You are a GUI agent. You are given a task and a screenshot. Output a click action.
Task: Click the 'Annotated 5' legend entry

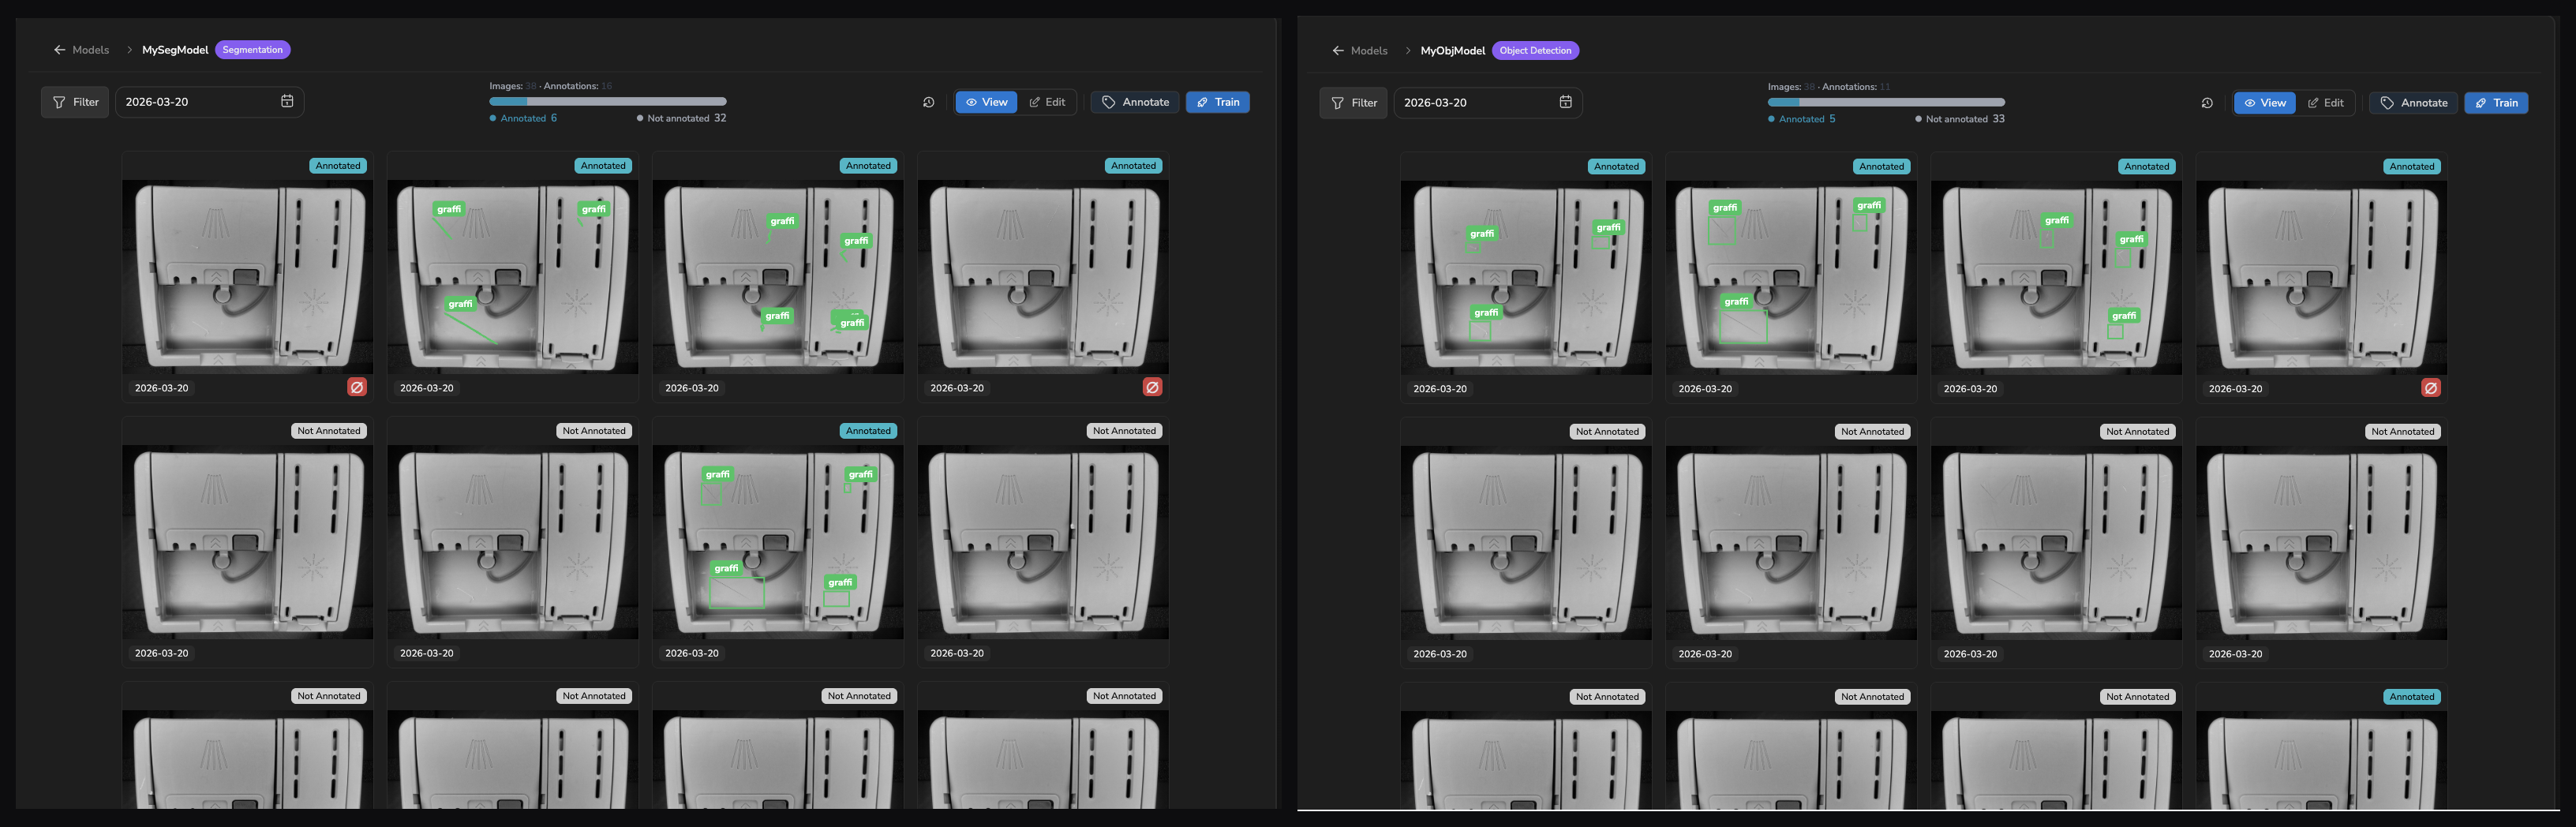coord(1802,119)
